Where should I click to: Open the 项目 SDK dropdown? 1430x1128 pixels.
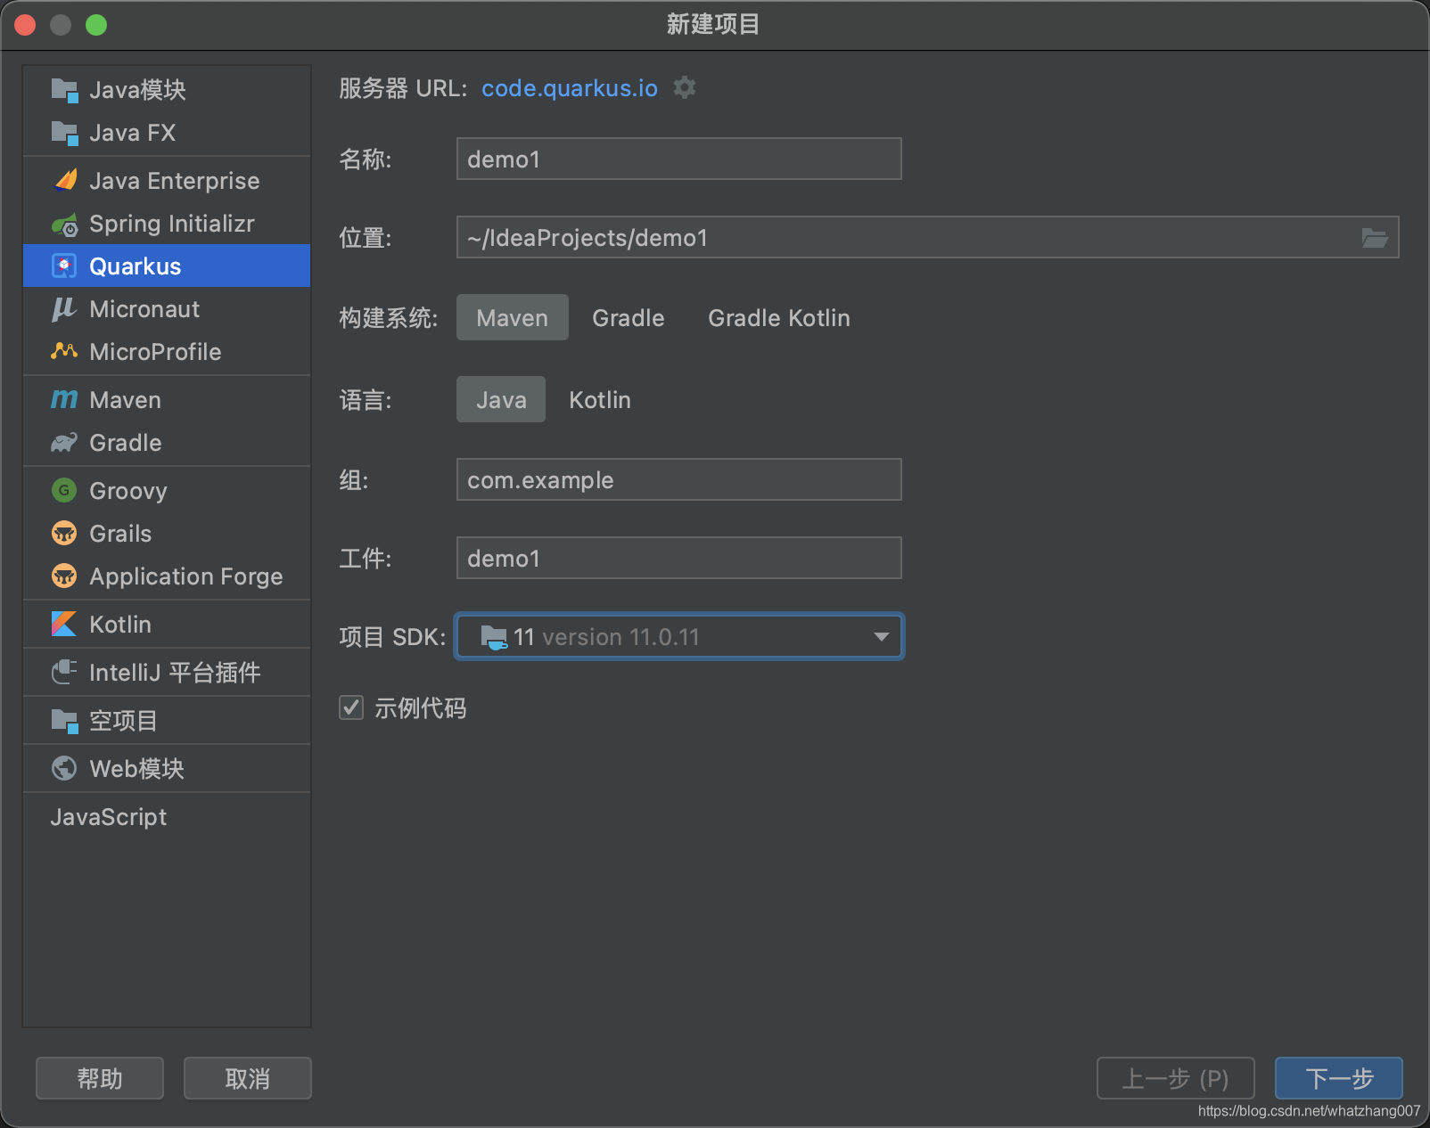click(679, 637)
